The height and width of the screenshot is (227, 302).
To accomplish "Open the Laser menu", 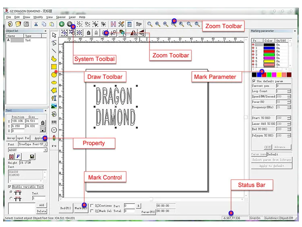I will click(72, 17).
